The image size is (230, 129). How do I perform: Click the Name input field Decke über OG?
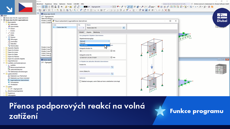pos(104,28)
